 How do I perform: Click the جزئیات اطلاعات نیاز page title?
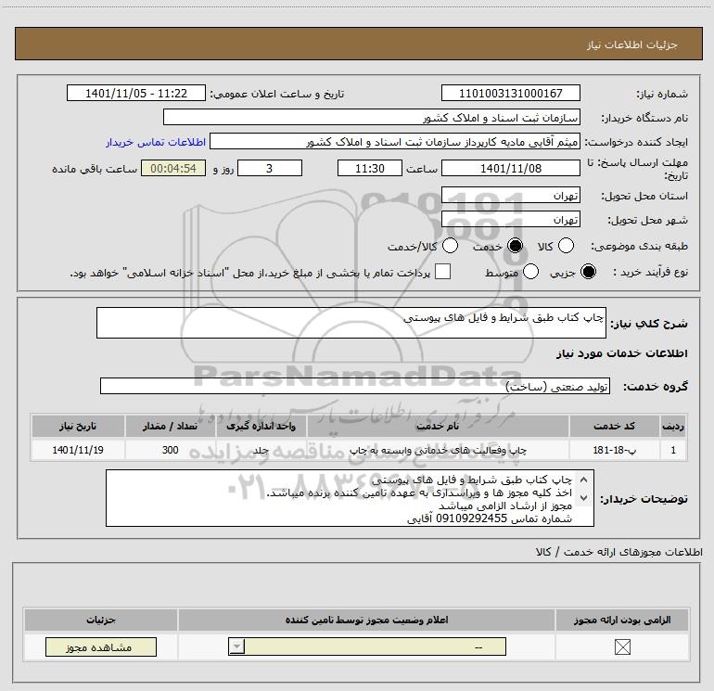[x=632, y=45]
